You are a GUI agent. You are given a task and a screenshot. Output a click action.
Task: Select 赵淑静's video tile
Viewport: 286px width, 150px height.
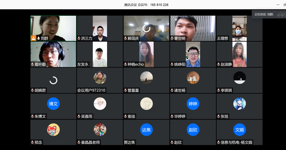pyautogui.click(x=239, y=54)
